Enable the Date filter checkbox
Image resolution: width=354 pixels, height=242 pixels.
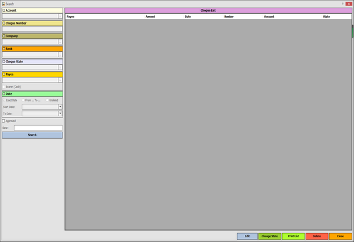point(4,94)
